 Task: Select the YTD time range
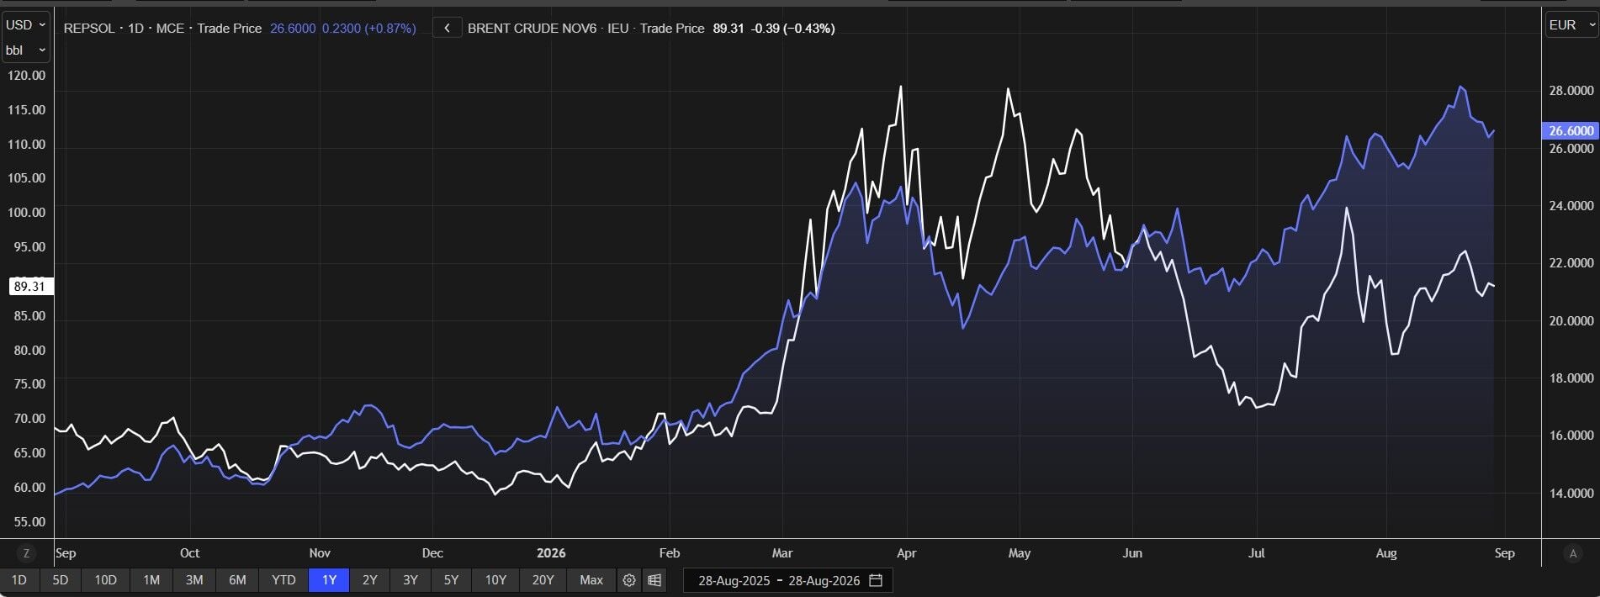point(283,580)
